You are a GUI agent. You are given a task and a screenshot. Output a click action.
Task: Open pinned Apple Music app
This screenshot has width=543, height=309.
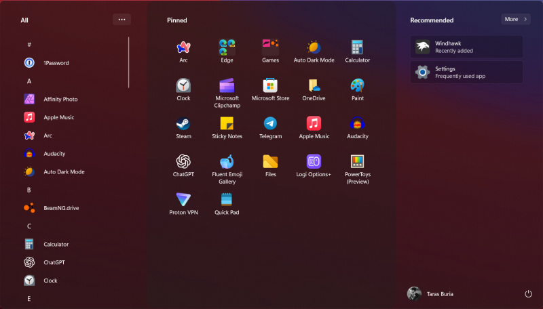[314, 127]
